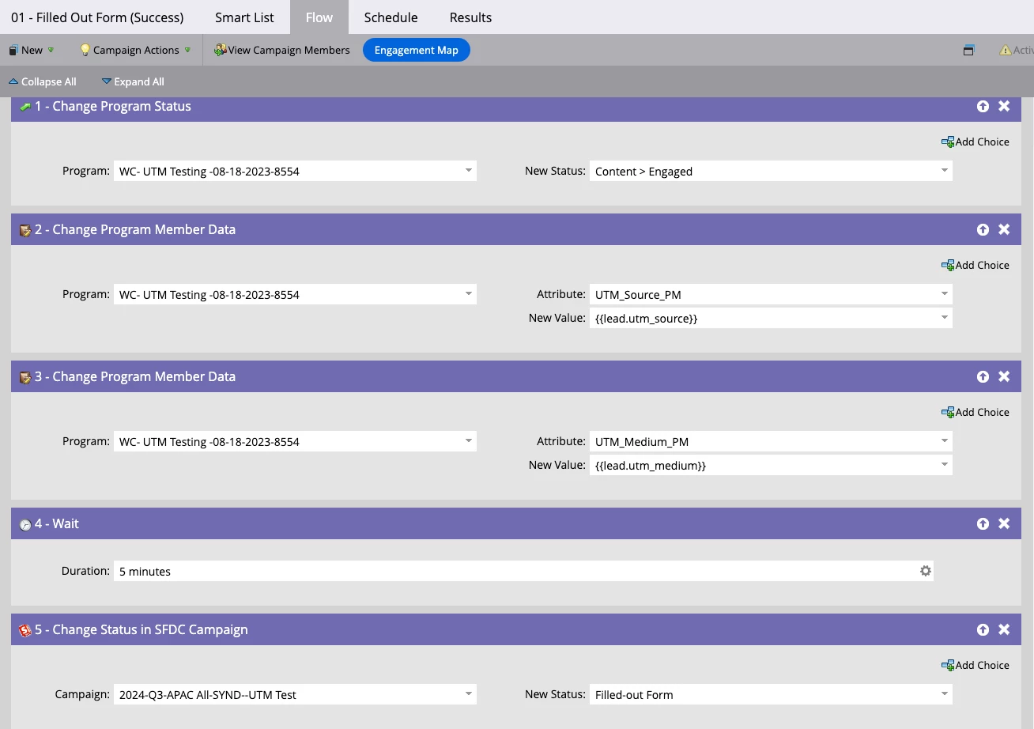Open Wait duration settings gear
The width and height of the screenshot is (1034, 729).
tap(925, 571)
